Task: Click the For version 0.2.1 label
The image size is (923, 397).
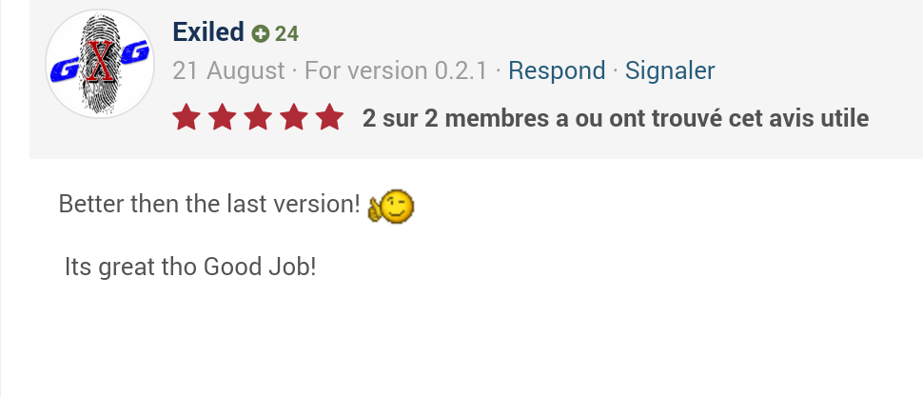Action: click(396, 70)
